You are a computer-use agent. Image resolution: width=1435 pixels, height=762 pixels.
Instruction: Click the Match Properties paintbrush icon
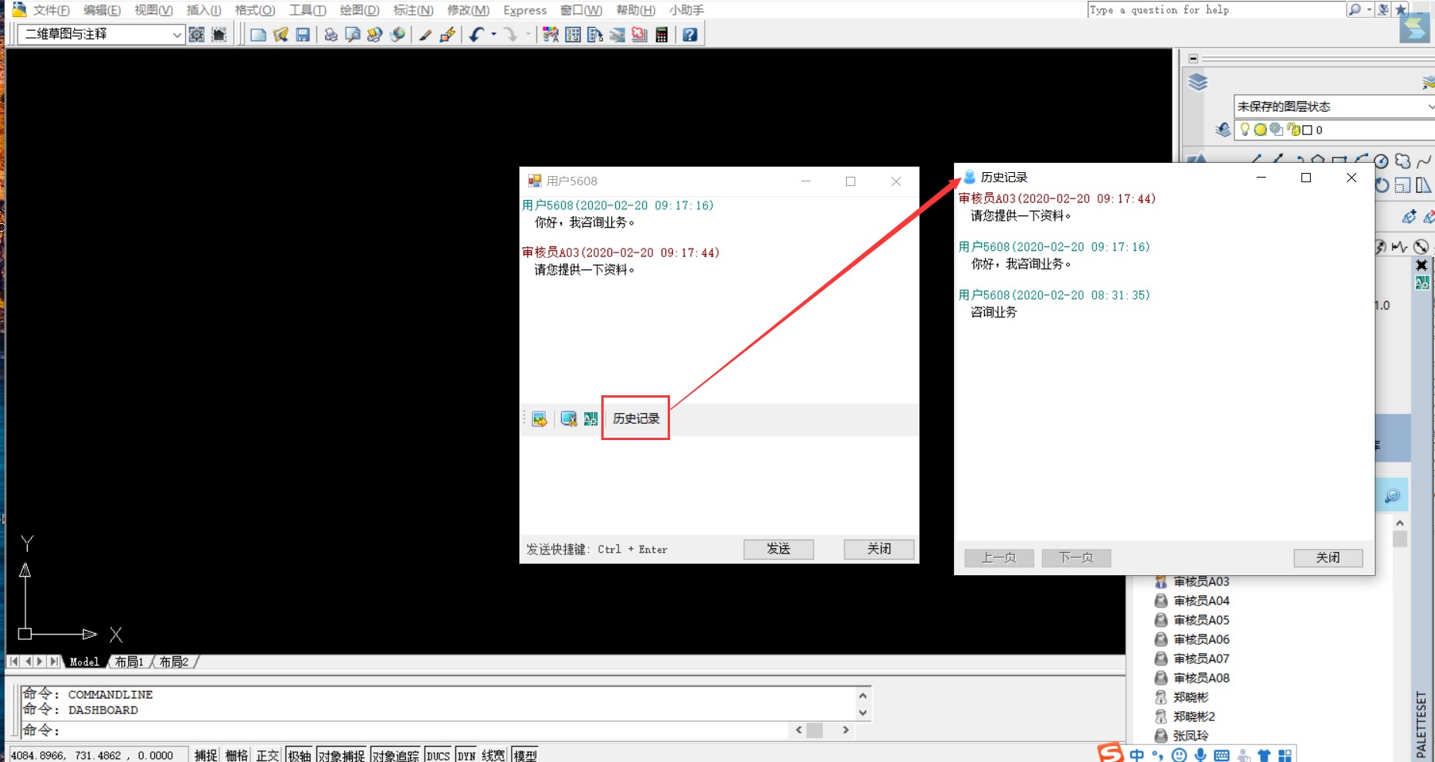click(x=425, y=35)
